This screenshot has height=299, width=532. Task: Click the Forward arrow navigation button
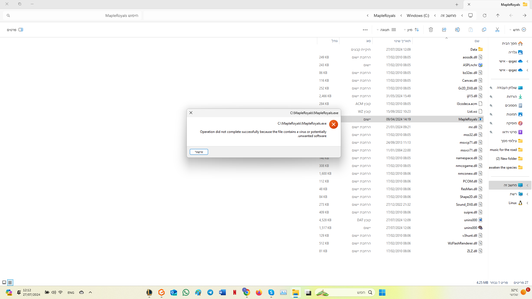pos(525,16)
